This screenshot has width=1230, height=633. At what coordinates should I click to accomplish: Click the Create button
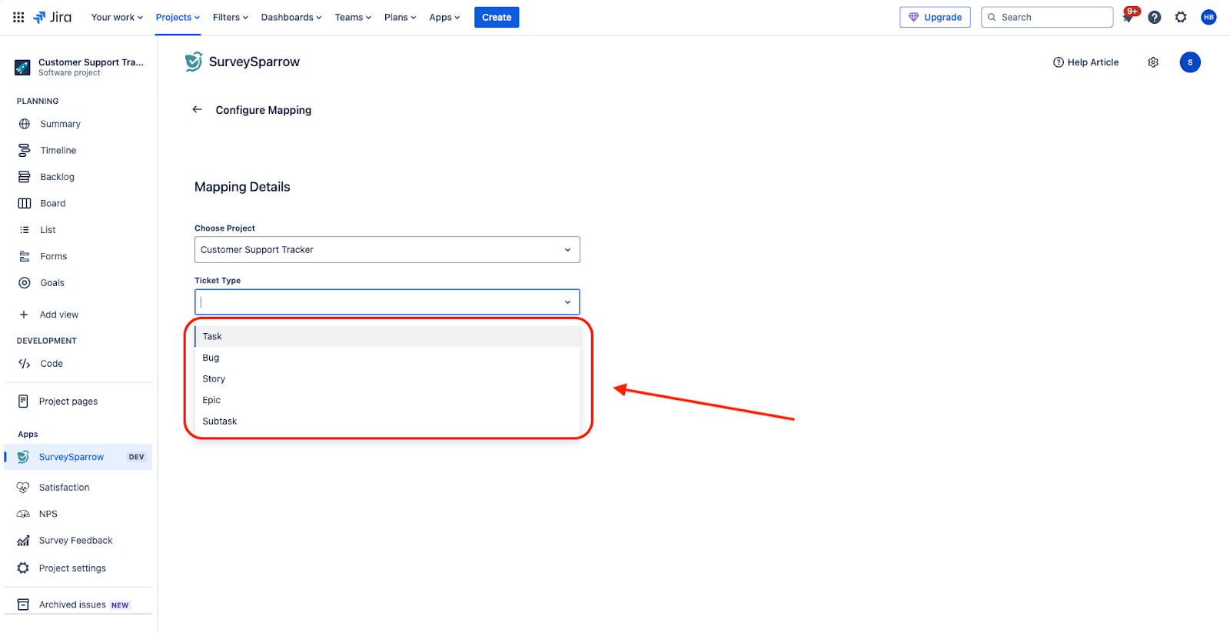tap(496, 17)
